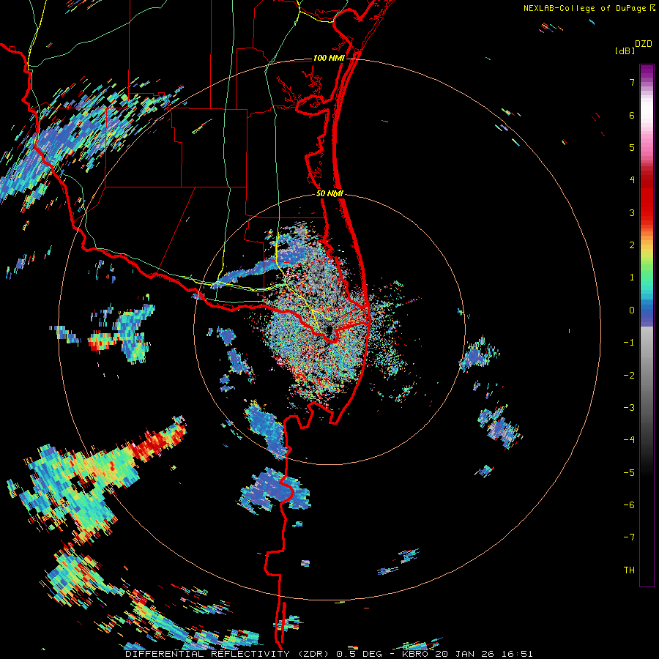Pick the red band of the color bar
Screen dimensions: 659x659
[647, 200]
